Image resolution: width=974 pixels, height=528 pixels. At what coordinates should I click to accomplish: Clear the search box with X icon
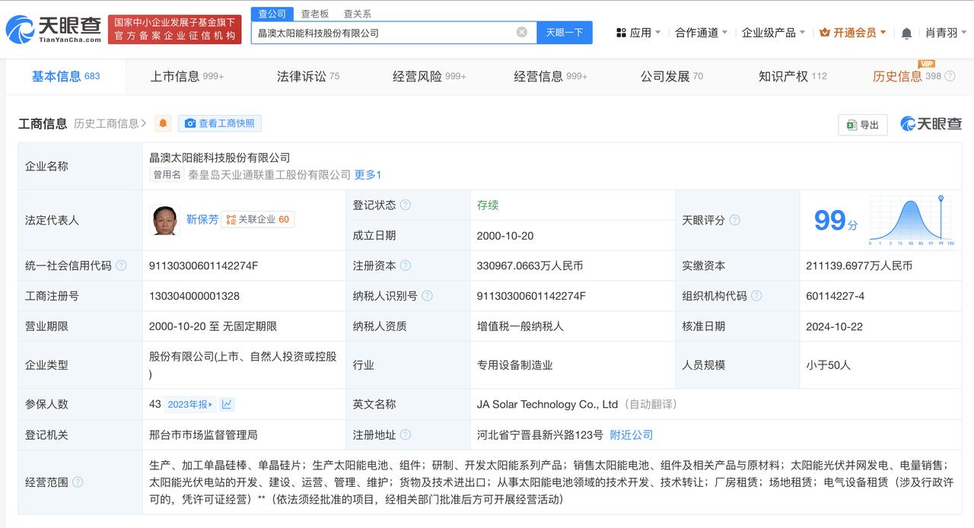[522, 32]
